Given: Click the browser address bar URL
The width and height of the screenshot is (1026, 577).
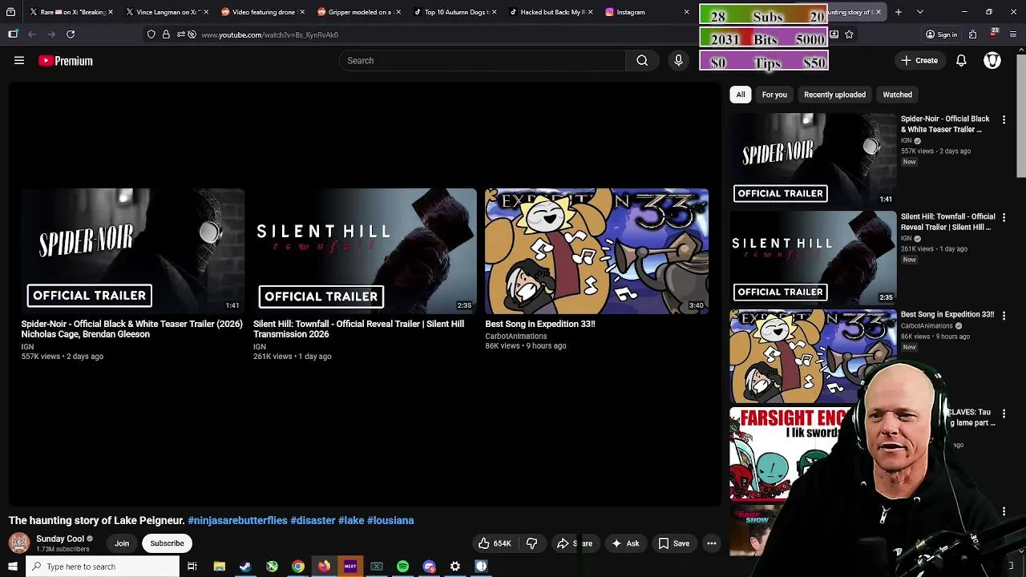Looking at the screenshot, I should (x=269, y=34).
